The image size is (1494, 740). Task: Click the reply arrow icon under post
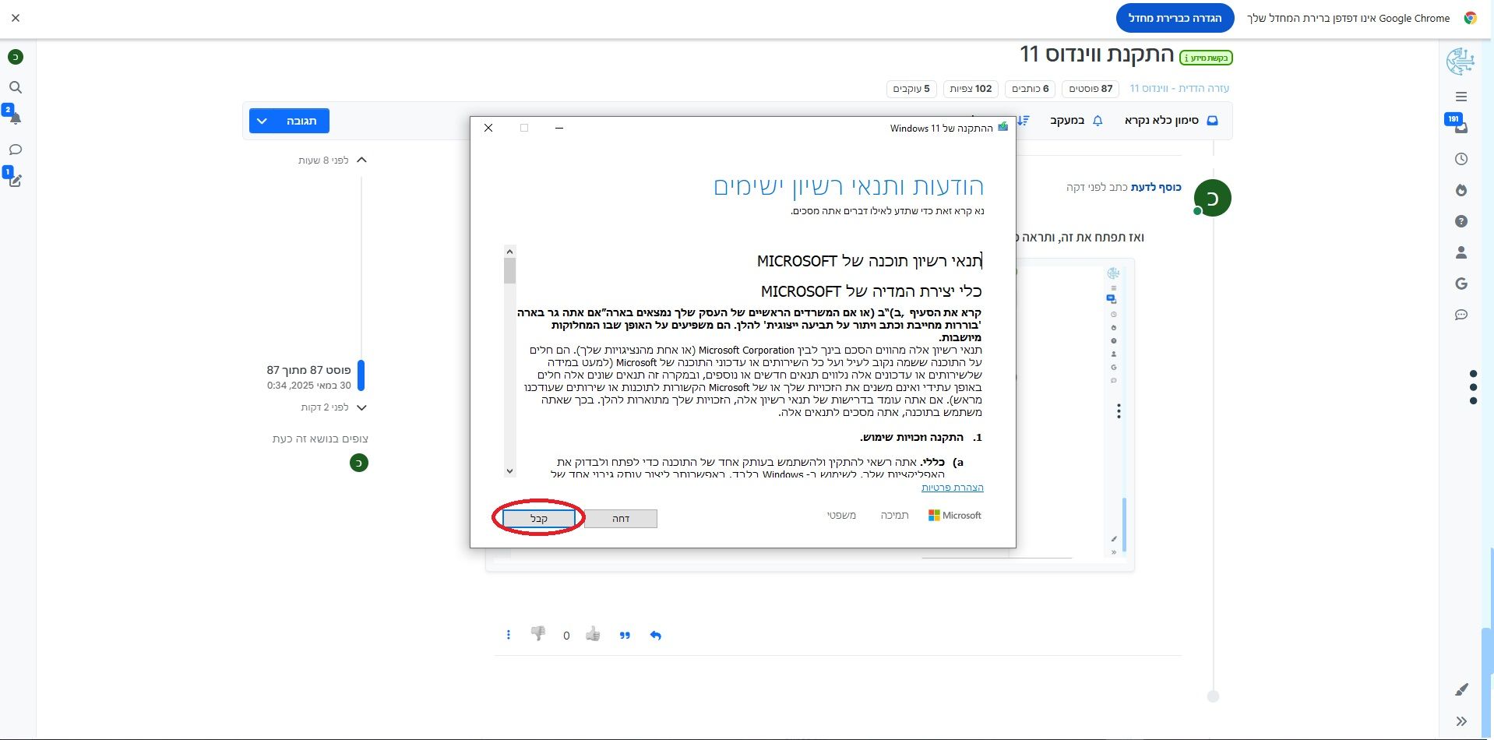pos(655,636)
